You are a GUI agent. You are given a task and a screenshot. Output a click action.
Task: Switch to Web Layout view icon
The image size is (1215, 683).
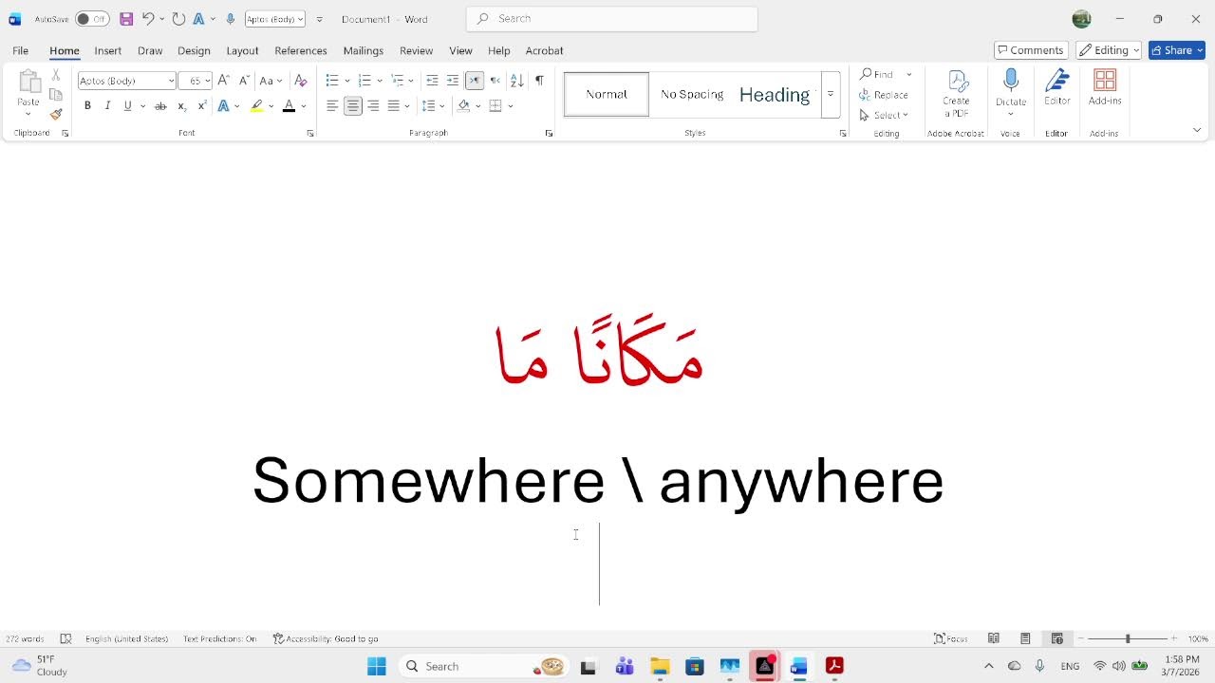tap(1056, 638)
